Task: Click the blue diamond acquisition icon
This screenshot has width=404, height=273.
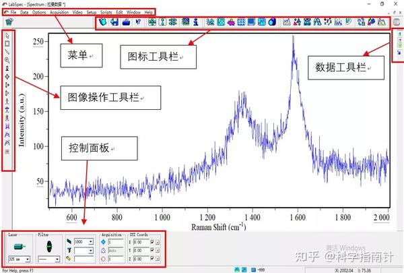Action: coord(103,242)
